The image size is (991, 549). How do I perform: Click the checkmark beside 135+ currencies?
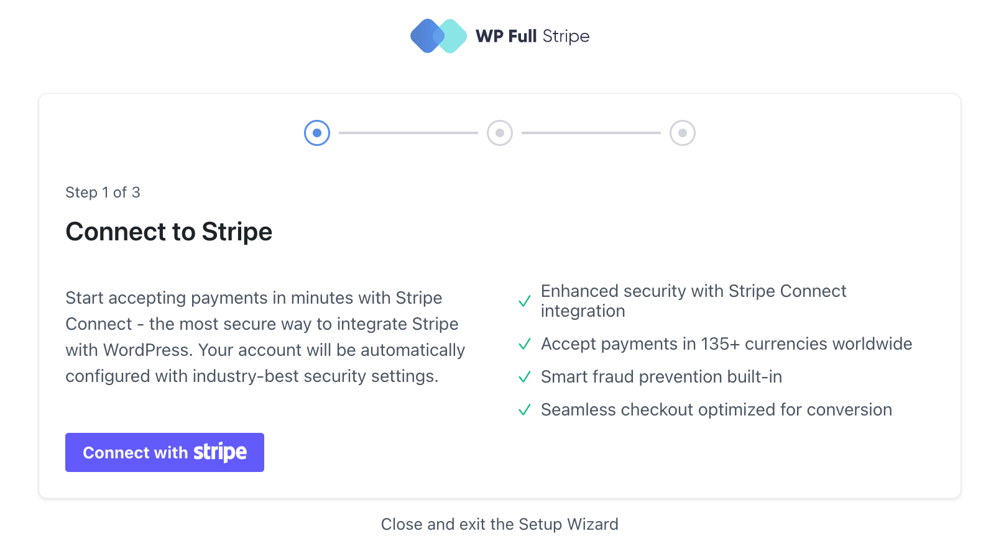click(525, 344)
